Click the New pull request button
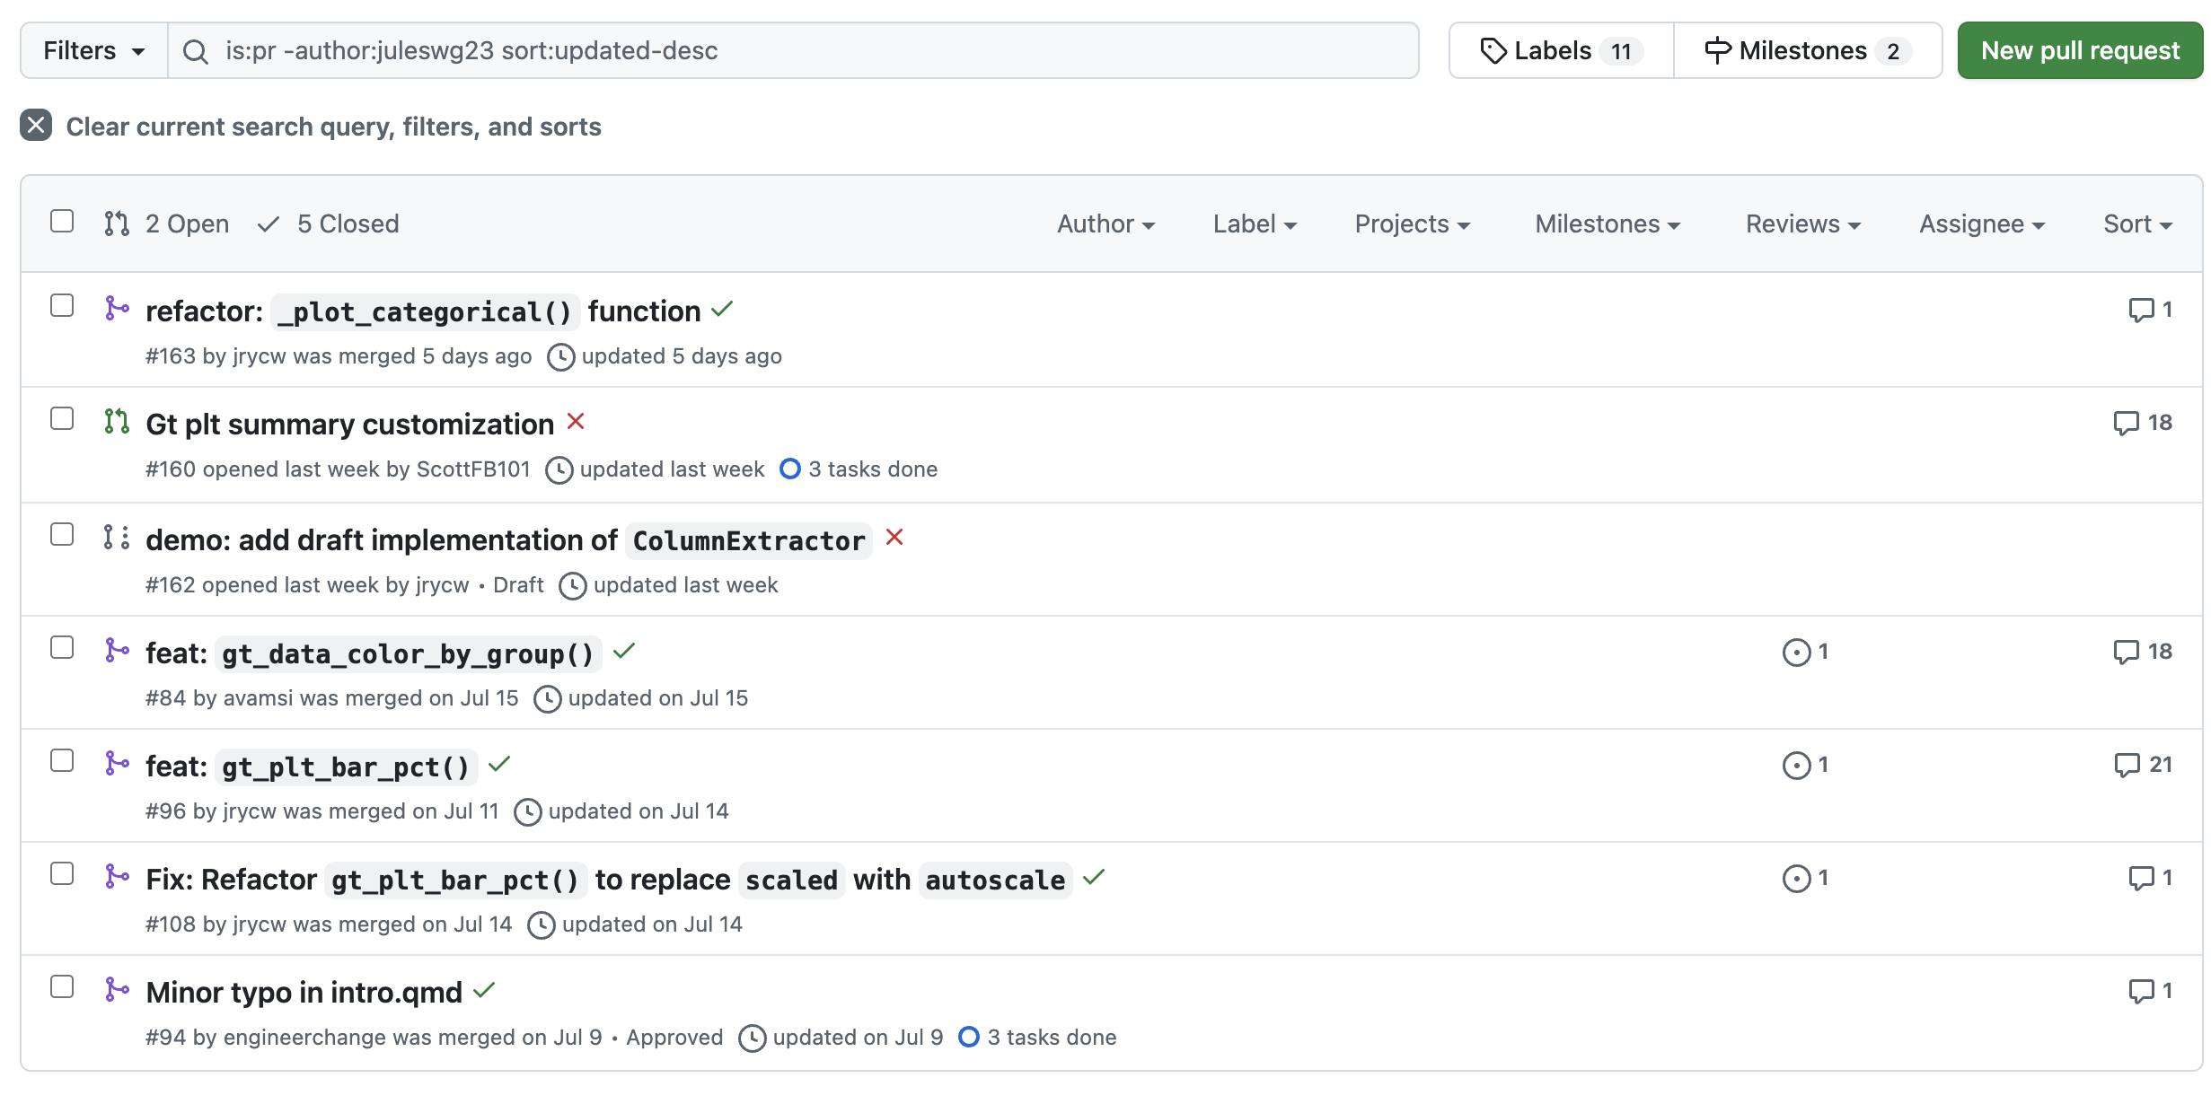The image size is (2211, 1104). pos(2079,51)
